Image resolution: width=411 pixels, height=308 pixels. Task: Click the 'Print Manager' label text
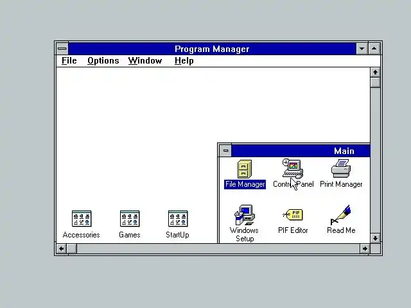pyautogui.click(x=341, y=184)
